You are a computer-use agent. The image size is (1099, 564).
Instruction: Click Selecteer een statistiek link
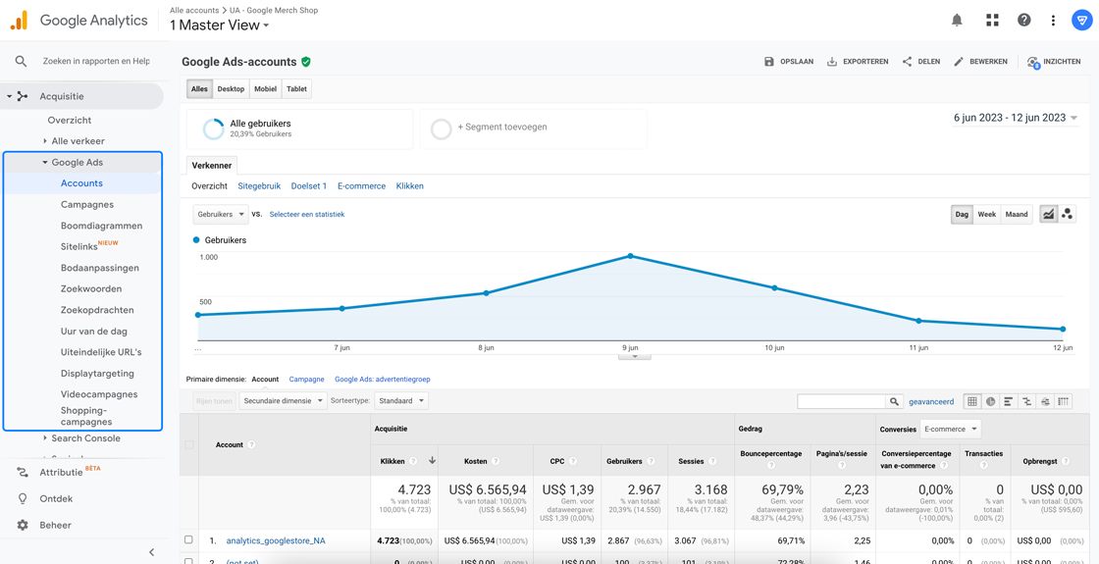tap(307, 215)
